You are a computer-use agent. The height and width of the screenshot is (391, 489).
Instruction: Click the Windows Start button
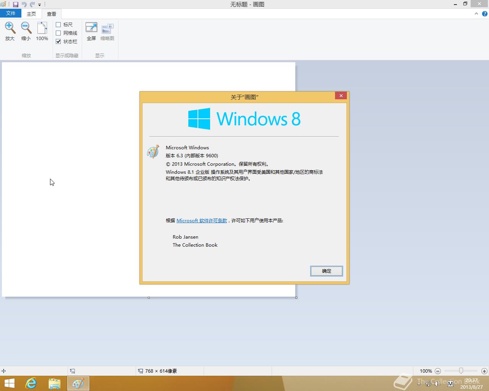pyautogui.click(x=9, y=383)
